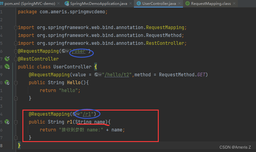The height and width of the screenshot is (152, 256).
Task: Click the "/user" mapping path link
Action: point(79,51)
